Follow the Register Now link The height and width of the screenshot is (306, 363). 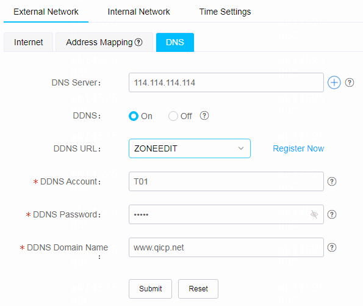click(x=298, y=148)
